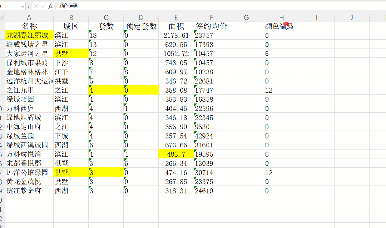Select price cell 13039
Viewport: 386px width, 228px height.
(x=212, y=163)
